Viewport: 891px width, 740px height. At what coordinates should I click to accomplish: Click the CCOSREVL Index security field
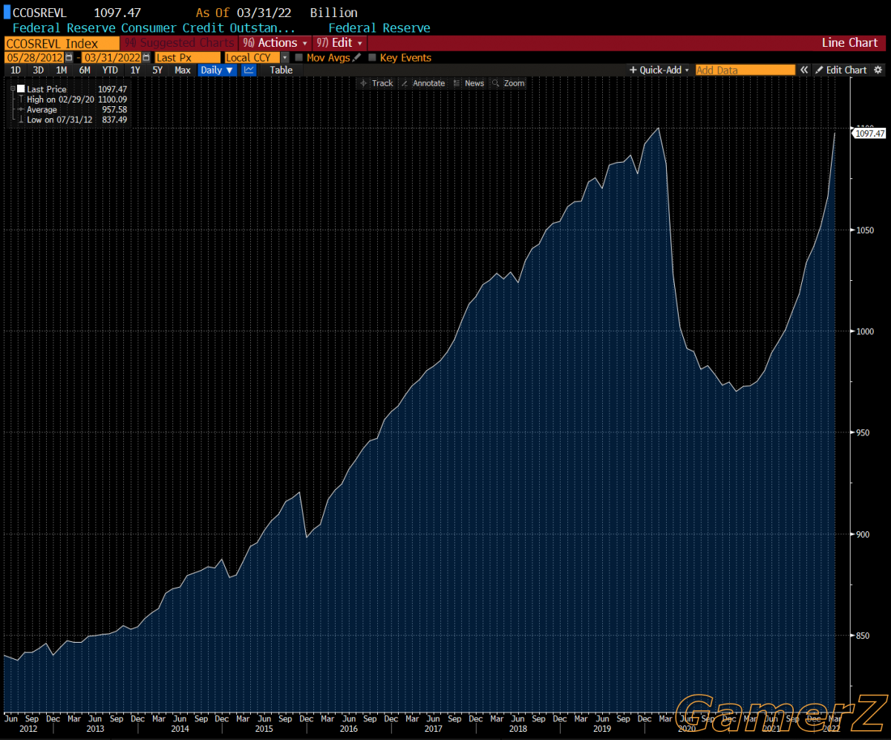[x=62, y=43]
